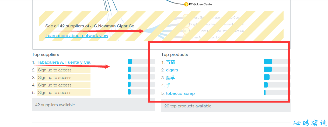Click the volume bar beside 雪茄
Image resolution: width=328 pixels, height=127 pixels.
coord(275,61)
